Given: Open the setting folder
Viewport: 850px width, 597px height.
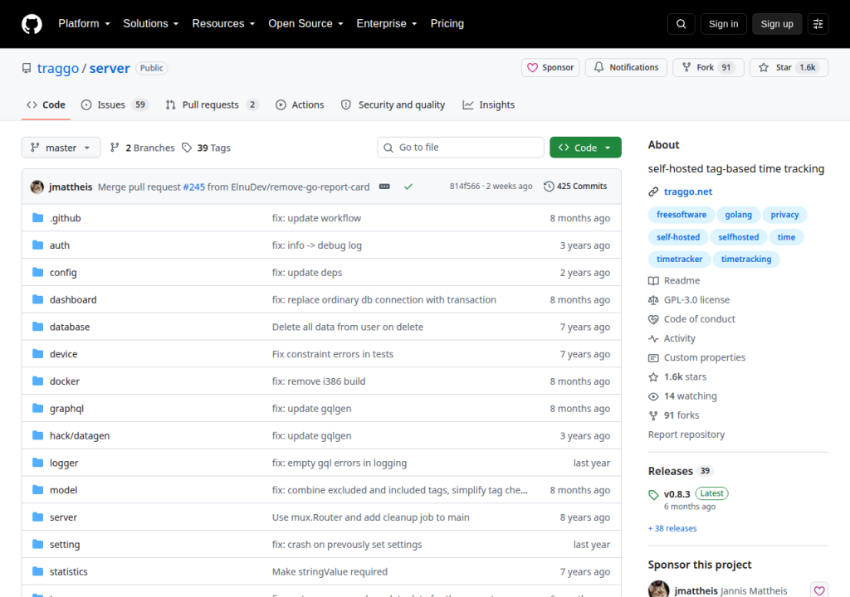Looking at the screenshot, I should tap(65, 545).
